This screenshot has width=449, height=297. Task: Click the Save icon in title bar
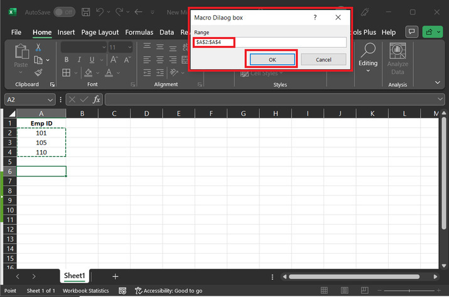(x=85, y=12)
